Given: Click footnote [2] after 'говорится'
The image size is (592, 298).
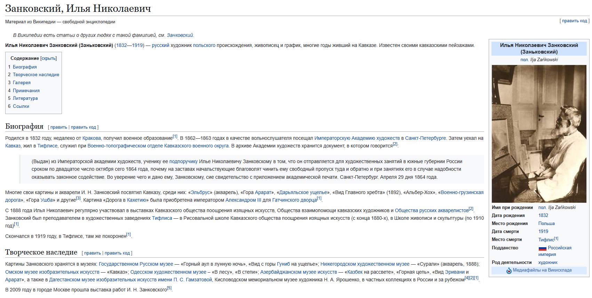Looking at the screenshot, I should [395, 144].
